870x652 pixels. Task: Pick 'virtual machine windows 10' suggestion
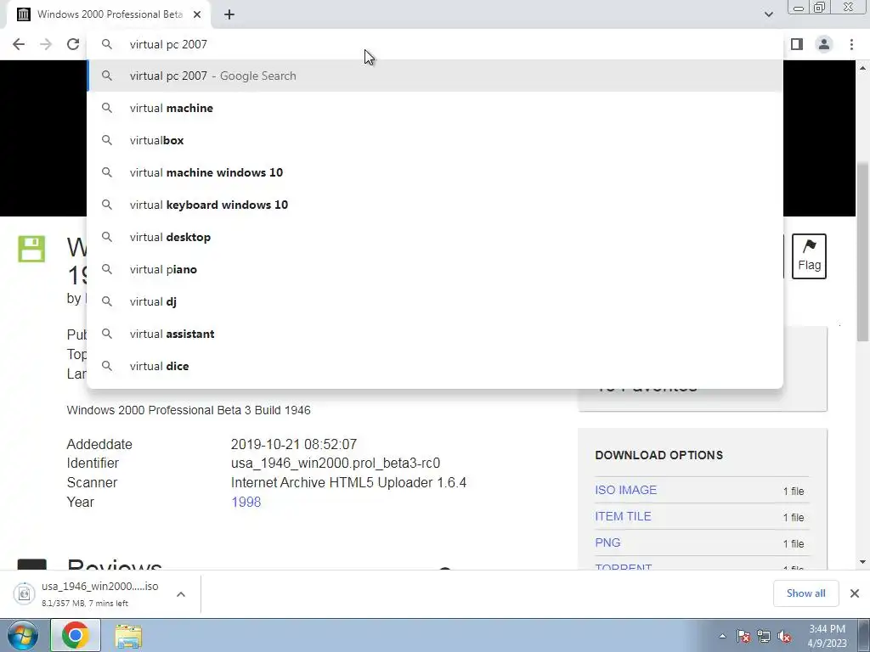435,172
